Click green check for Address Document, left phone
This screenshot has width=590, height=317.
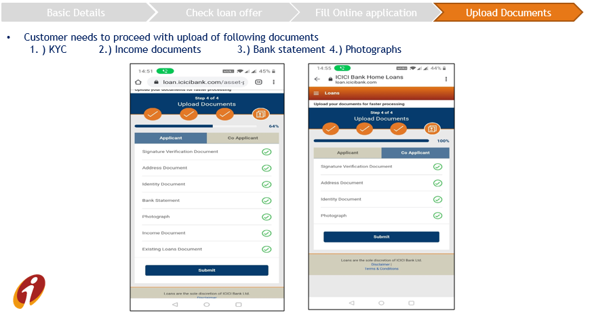pos(267,168)
